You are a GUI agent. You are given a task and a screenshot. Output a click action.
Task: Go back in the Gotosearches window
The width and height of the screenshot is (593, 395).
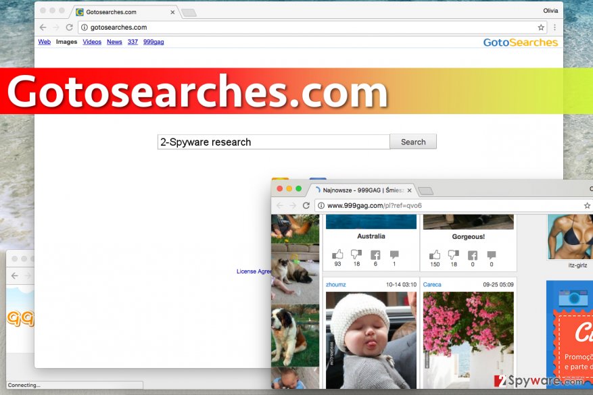pos(43,27)
